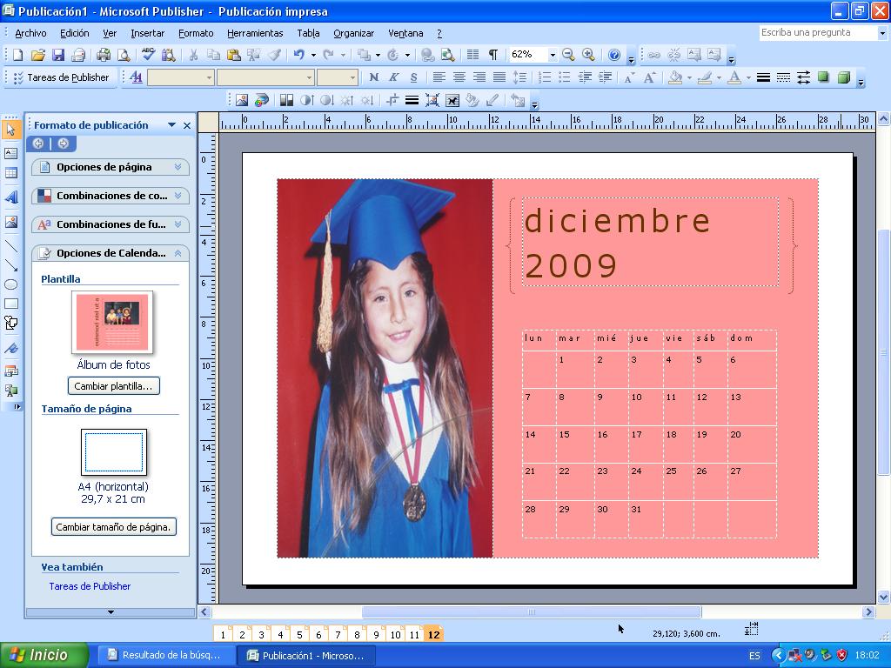Toggle underline formatting
The width and height of the screenshot is (891, 668).
413,77
